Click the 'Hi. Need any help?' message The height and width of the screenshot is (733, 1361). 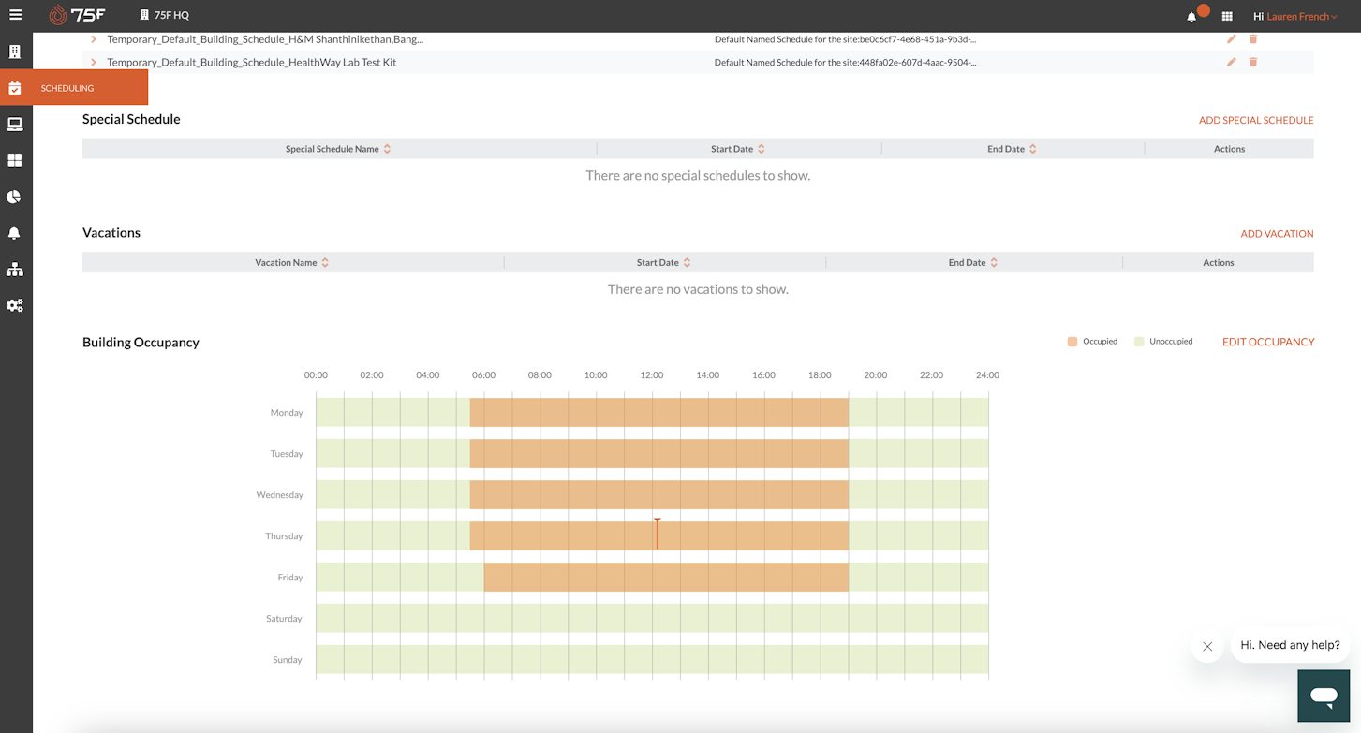coord(1290,645)
